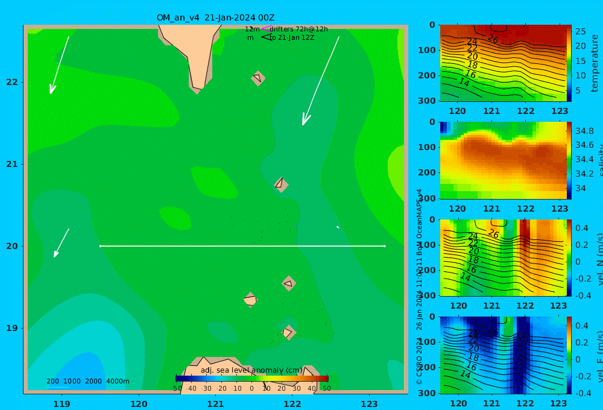Click latitude label "22" on the main map axis
603x410 pixels.
pos(12,82)
